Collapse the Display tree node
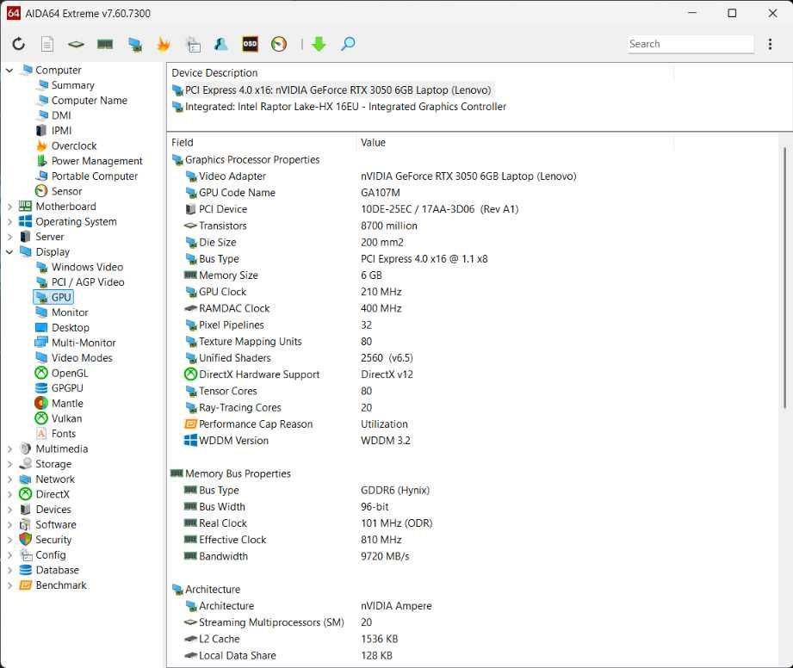 (x=9, y=252)
